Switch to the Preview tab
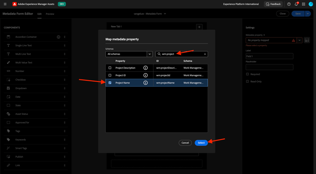Screen dimensions: 316x174 click(50, 14)
